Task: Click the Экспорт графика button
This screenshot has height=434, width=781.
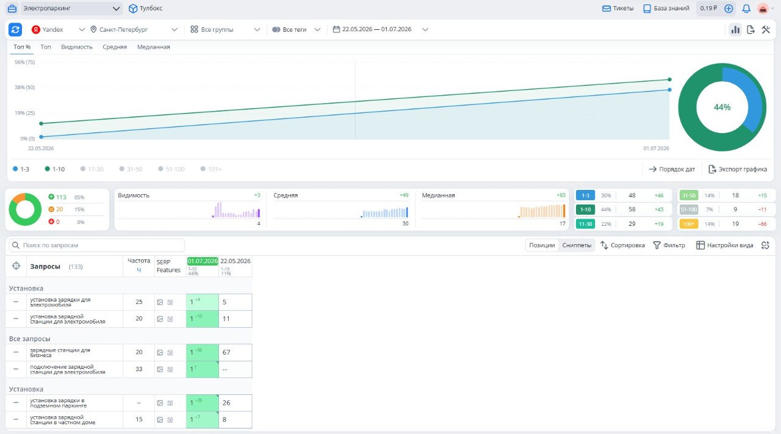Action: pyautogui.click(x=738, y=169)
